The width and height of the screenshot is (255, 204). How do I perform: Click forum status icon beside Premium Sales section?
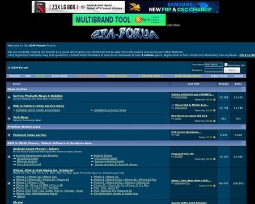click(9, 135)
